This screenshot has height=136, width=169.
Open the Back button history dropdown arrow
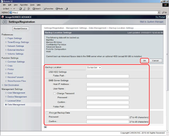(x=11, y=9)
